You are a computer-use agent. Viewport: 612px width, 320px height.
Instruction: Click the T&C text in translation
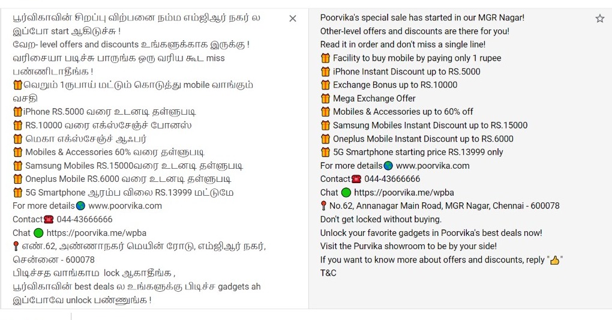(328, 273)
